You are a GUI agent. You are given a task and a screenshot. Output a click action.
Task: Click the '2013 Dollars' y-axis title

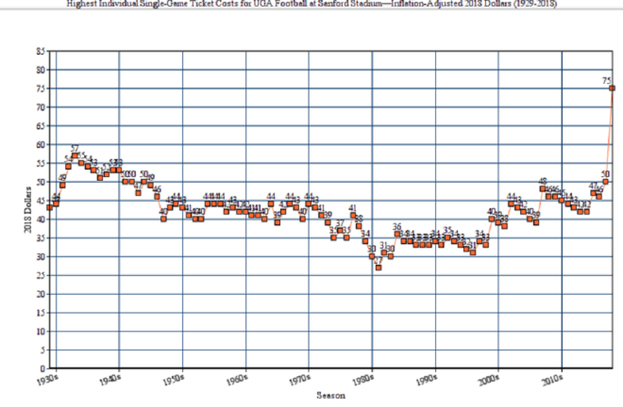click(27, 210)
